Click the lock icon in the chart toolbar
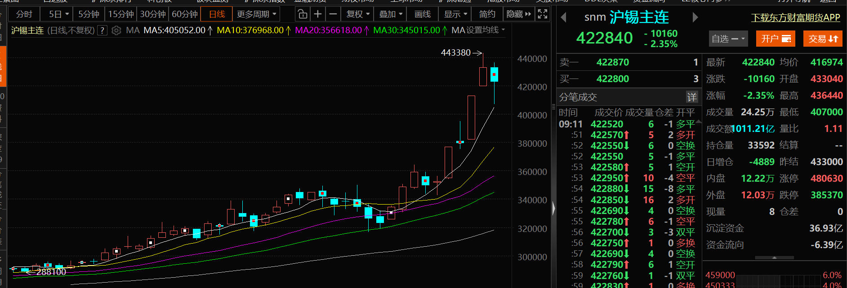Image resolution: width=847 pixels, height=288 pixels. point(303,14)
